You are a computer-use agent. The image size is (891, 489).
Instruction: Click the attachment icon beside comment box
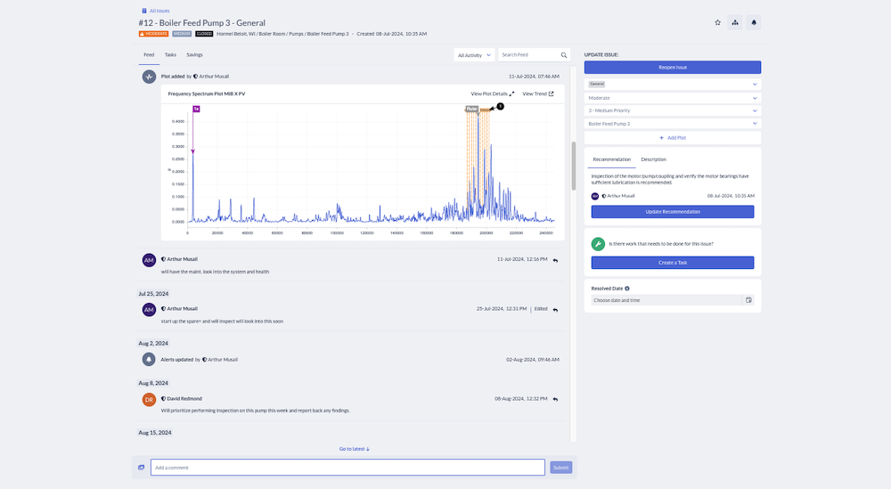141,468
